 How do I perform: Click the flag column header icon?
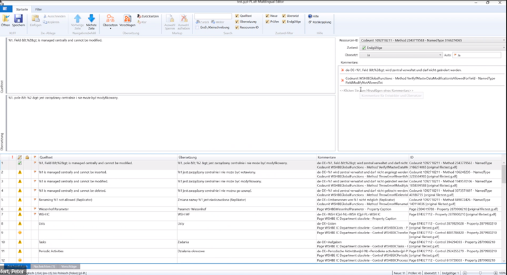pos(35,157)
